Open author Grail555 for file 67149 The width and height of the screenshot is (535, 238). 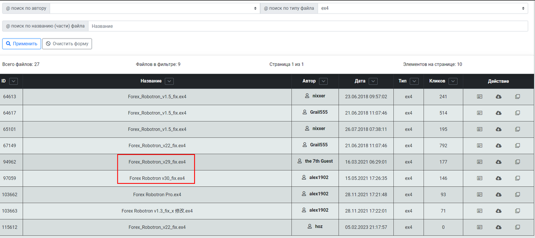coord(319,145)
